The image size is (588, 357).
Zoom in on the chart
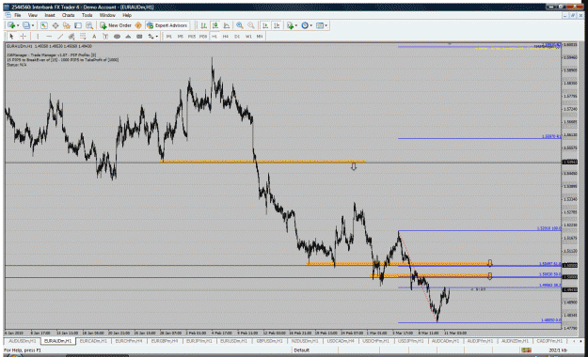click(x=239, y=25)
